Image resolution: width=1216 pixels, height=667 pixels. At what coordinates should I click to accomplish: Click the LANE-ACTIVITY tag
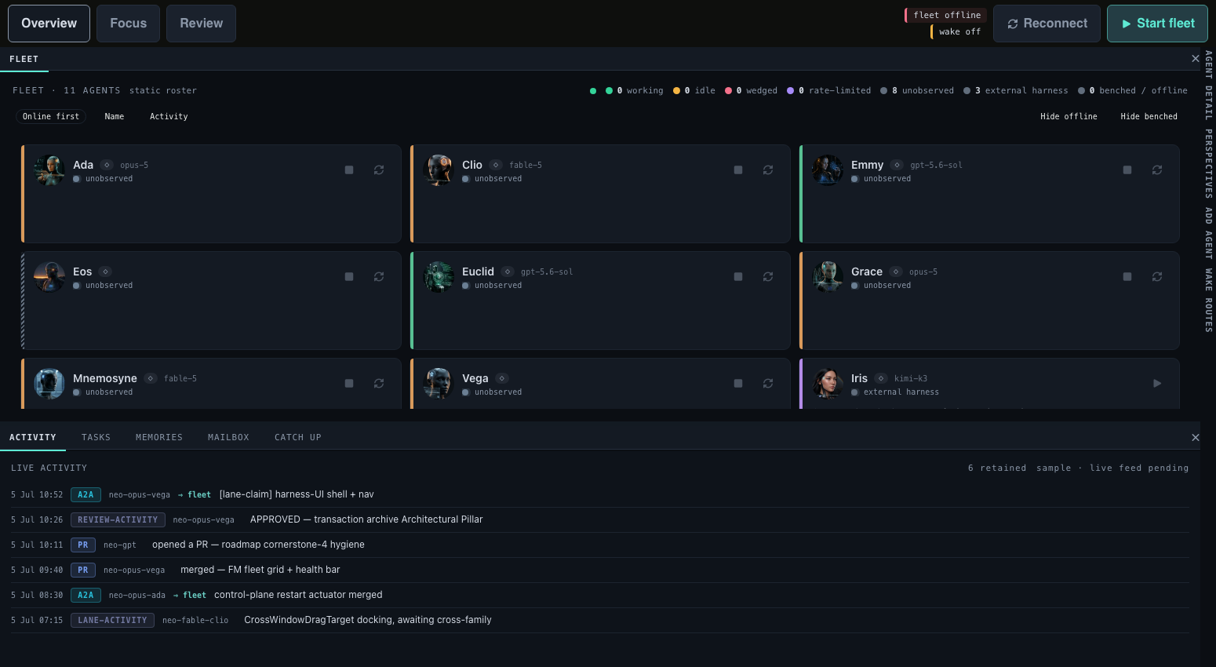112,620
